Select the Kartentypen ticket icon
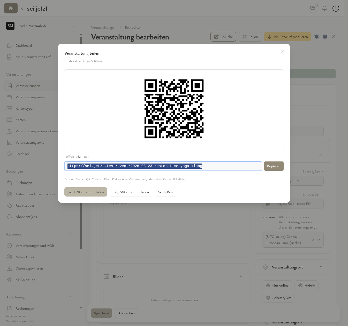The image size is (348, 326). [9, 108]
